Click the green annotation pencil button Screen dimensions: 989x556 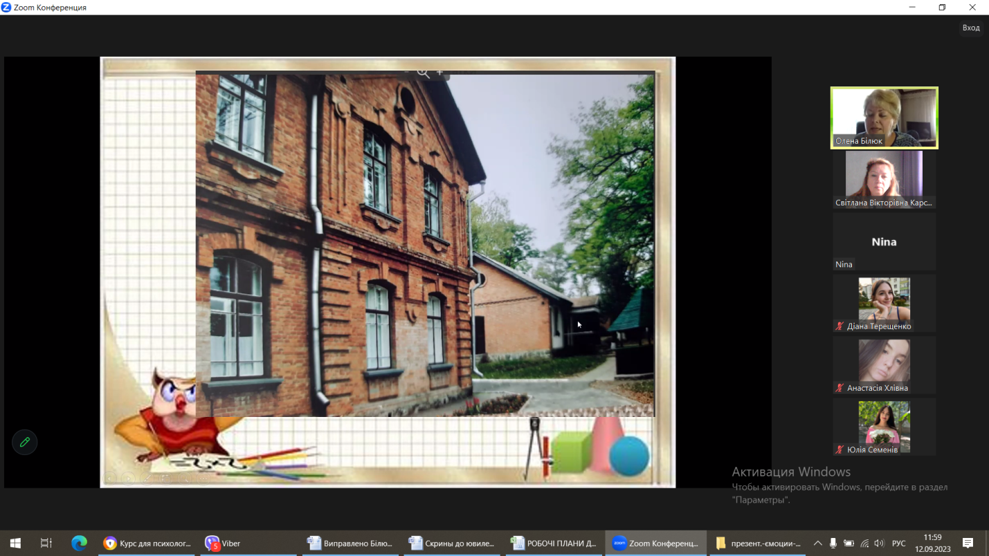pyautogui.click(x=25, y=443)
